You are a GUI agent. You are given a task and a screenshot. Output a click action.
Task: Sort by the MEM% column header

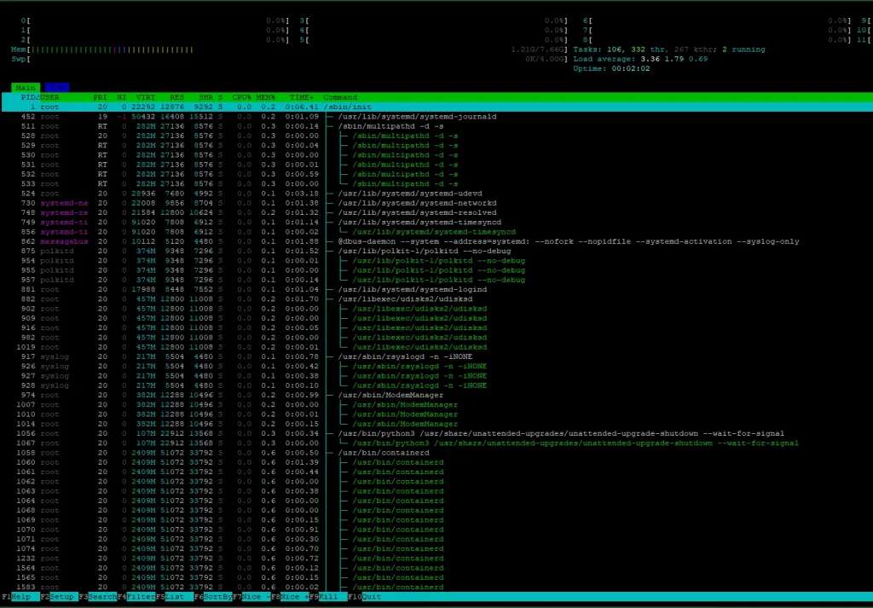click(x=266, y=97)
